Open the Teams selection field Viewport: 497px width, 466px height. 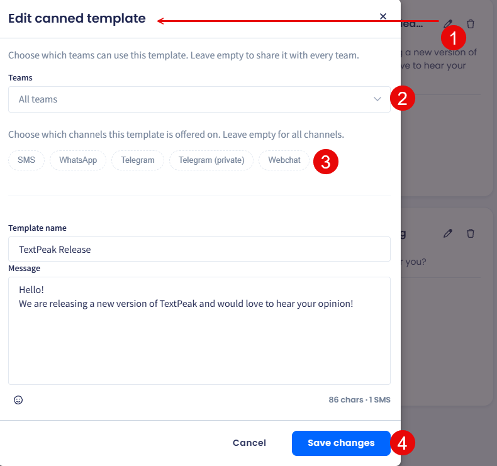point(199,99)
